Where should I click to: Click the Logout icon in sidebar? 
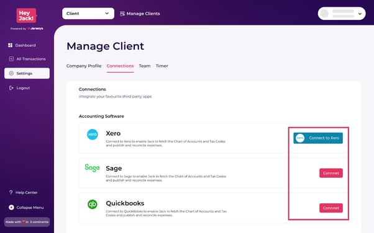pyautogui.click(x=11, y=88)
